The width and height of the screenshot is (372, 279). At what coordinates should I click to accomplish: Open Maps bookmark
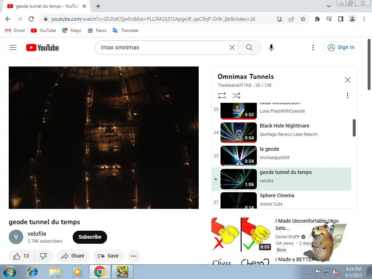(x=72, y=31)
